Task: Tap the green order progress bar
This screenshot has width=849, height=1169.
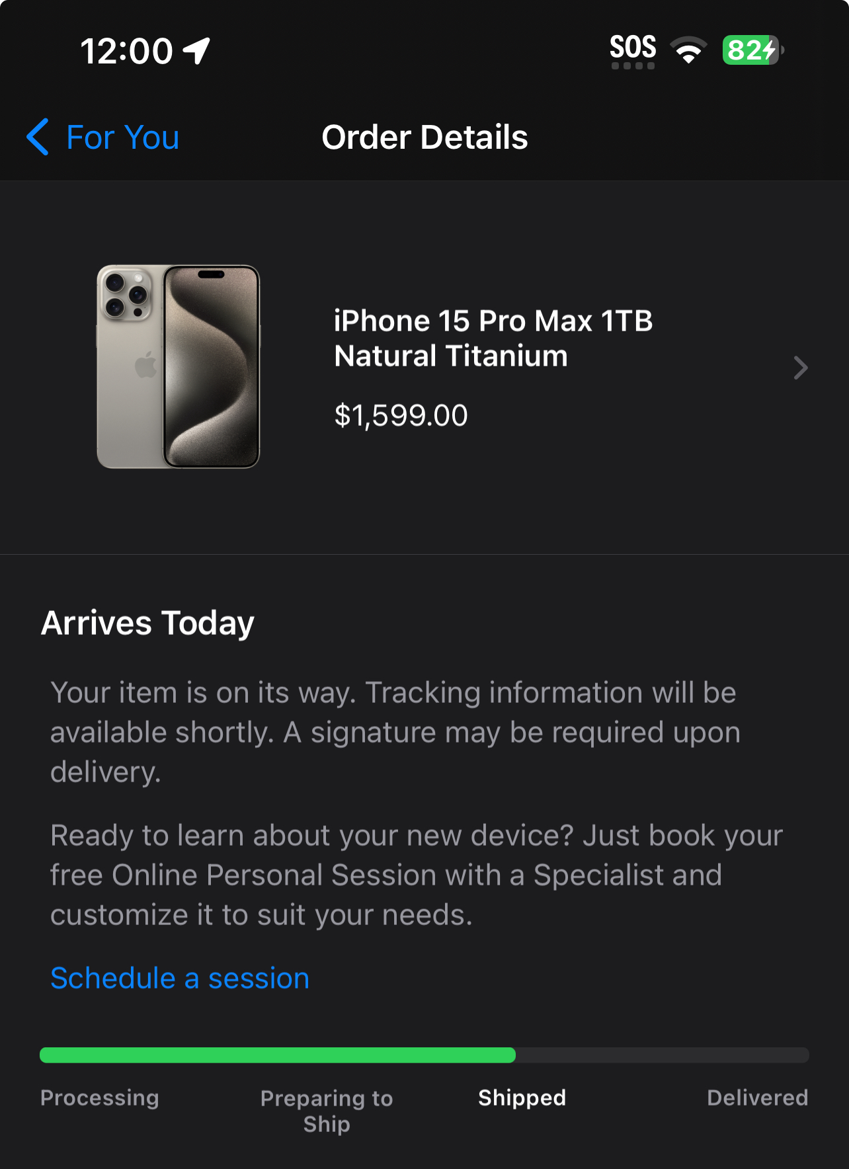Action: 278,1055
